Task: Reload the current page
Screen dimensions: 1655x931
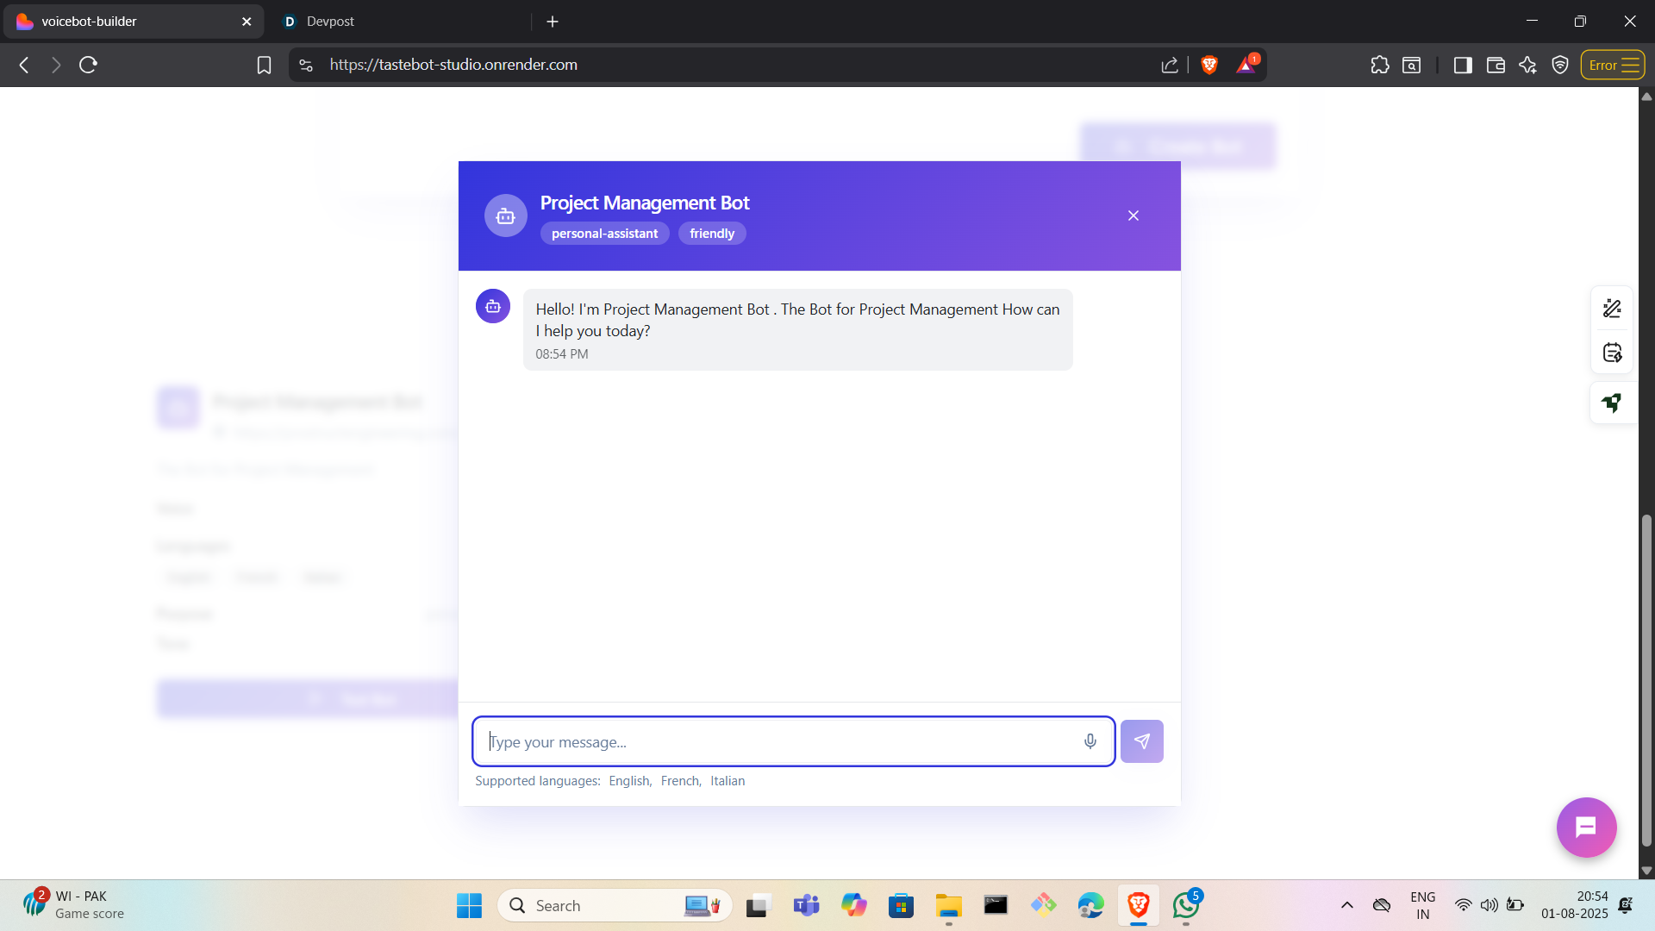Action: point(88,65)
